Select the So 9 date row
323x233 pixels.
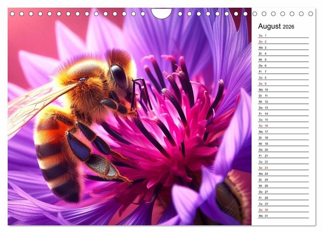click(x=283, y=84)
